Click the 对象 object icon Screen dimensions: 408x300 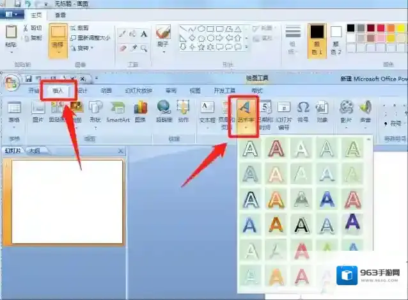(x=322, y=107)
